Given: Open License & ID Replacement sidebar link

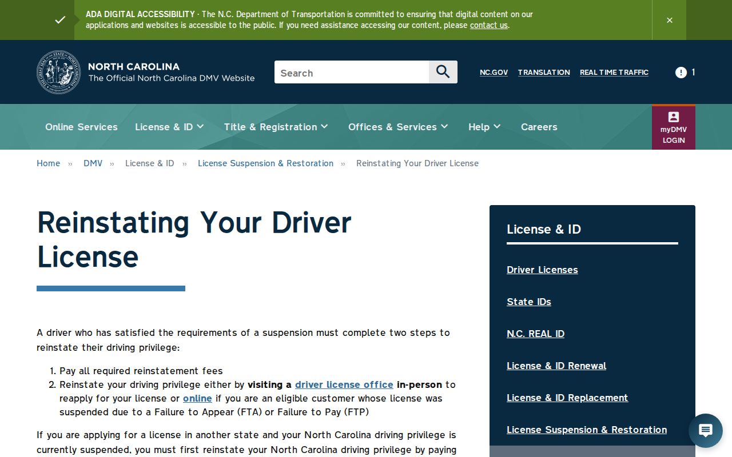Looking at the screenshot, I should [x=567, y=398].
